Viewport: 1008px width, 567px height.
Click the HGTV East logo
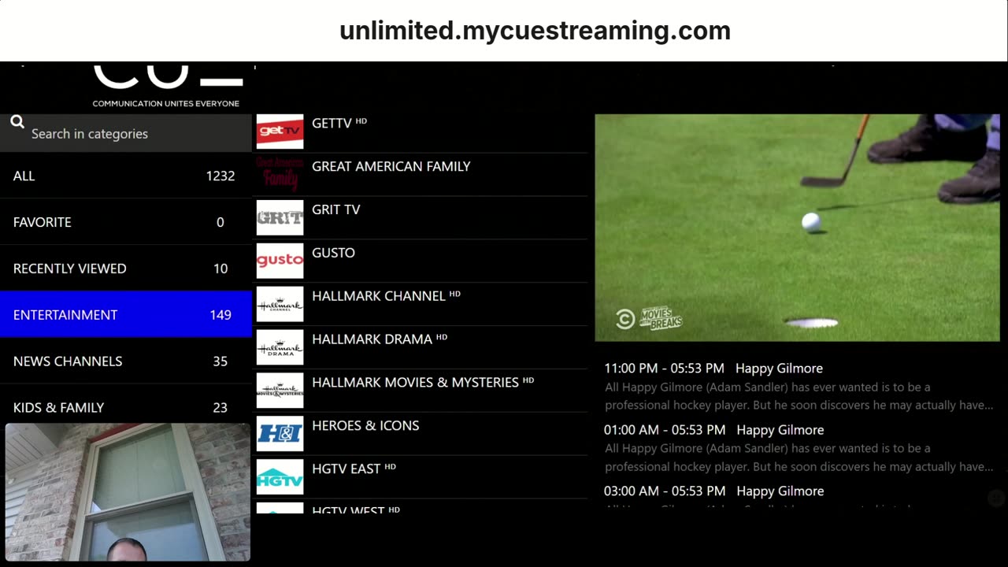pyautogui.click(x=280, y=477)
